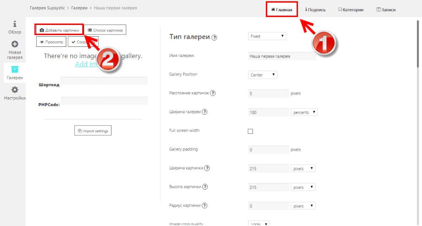
Task: Open the Image crop quality dropdown
Action: click(259, 223)
